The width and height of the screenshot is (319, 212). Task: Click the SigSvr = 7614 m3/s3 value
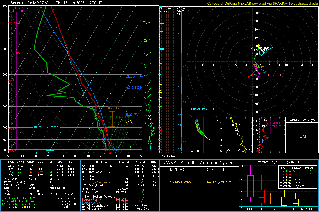62,194
